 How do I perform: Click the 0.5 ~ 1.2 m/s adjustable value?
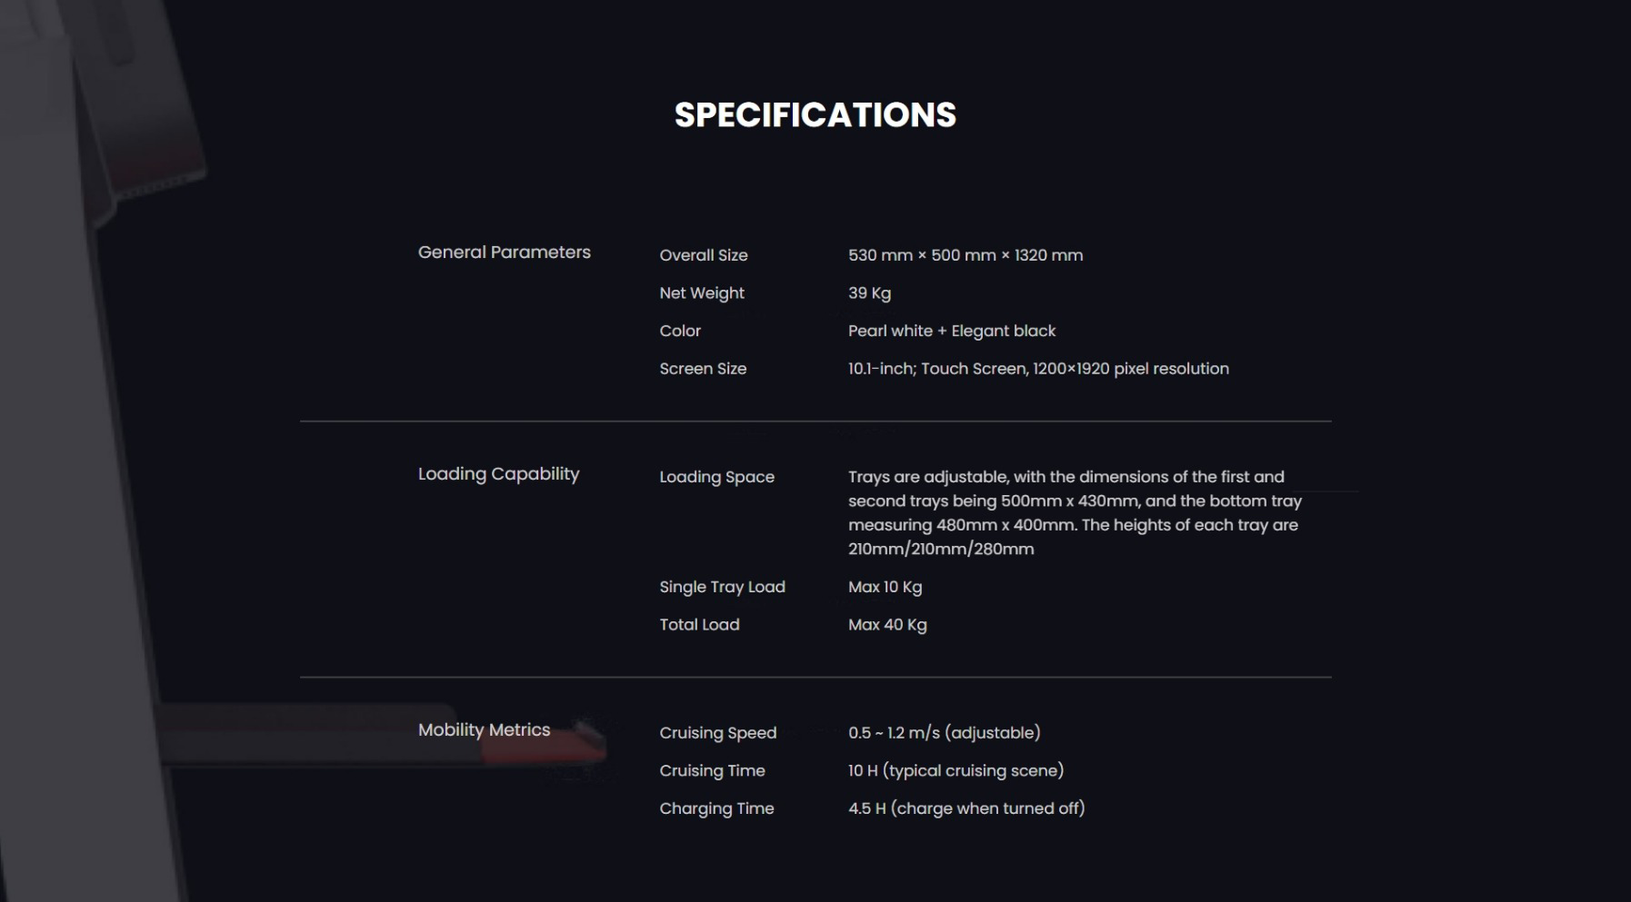click(x=944, y=733)
